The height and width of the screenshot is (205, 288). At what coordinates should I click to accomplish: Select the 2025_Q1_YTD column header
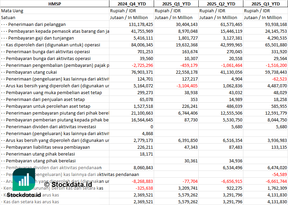[176, 4]
